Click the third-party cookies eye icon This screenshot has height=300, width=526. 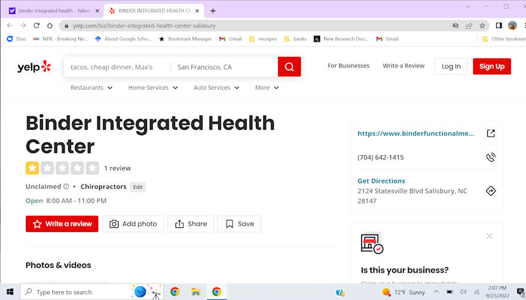coord(455,25)
